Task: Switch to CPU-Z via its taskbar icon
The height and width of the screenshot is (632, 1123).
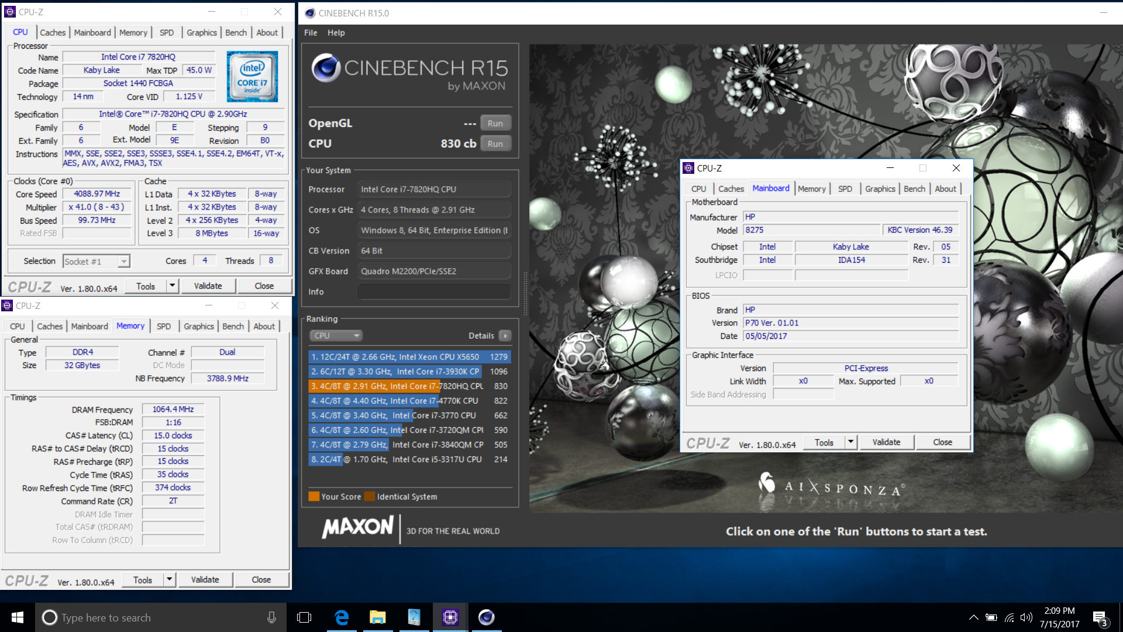Action: tap(450, 617)
